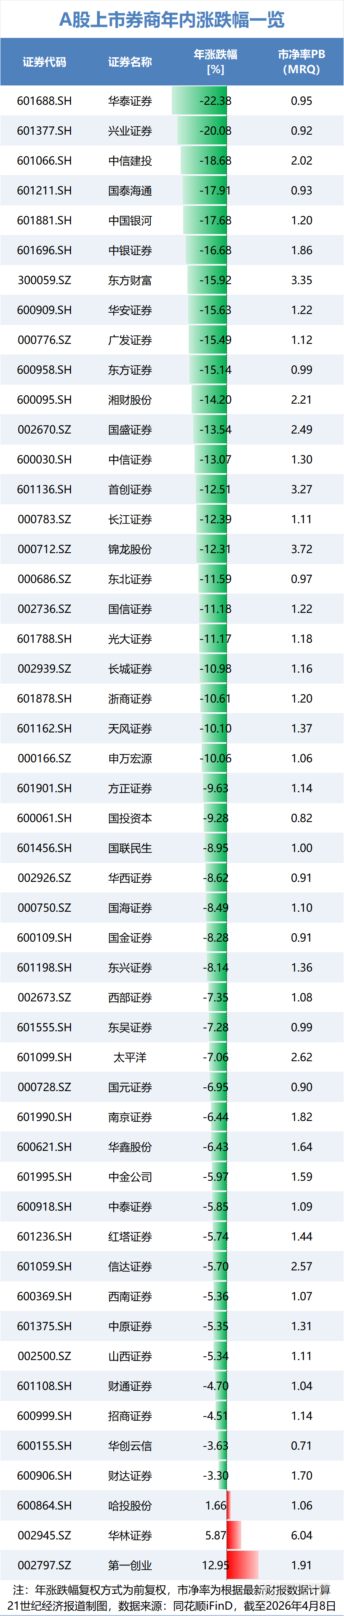This screenshot has width=344, height=1616.
Task: Select the PB value 2.49
Action: [x=301, y=430]
